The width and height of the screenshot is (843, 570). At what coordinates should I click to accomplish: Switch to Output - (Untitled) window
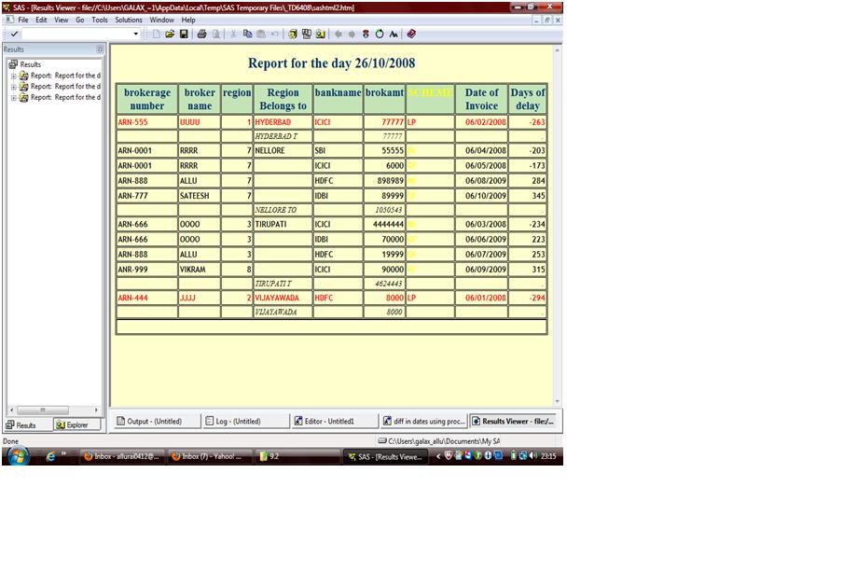pyautogui.click(x=156, y=421)
